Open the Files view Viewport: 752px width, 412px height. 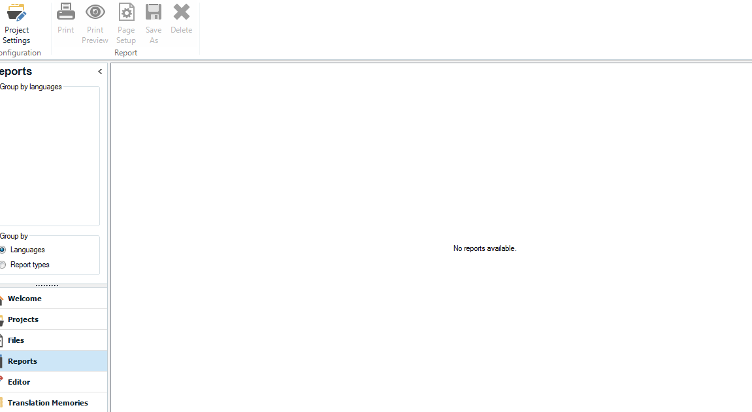tap(16, 340)
